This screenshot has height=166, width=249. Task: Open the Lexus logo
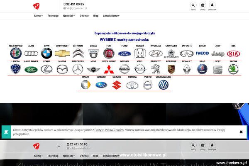(46, 69)
